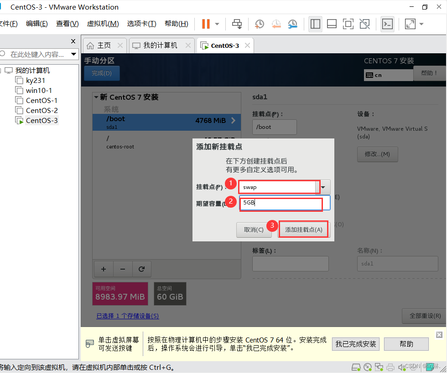Viewport: 447px width, 373px height.
Task: Open the snapshot manager
Action: tap(293, 24)
